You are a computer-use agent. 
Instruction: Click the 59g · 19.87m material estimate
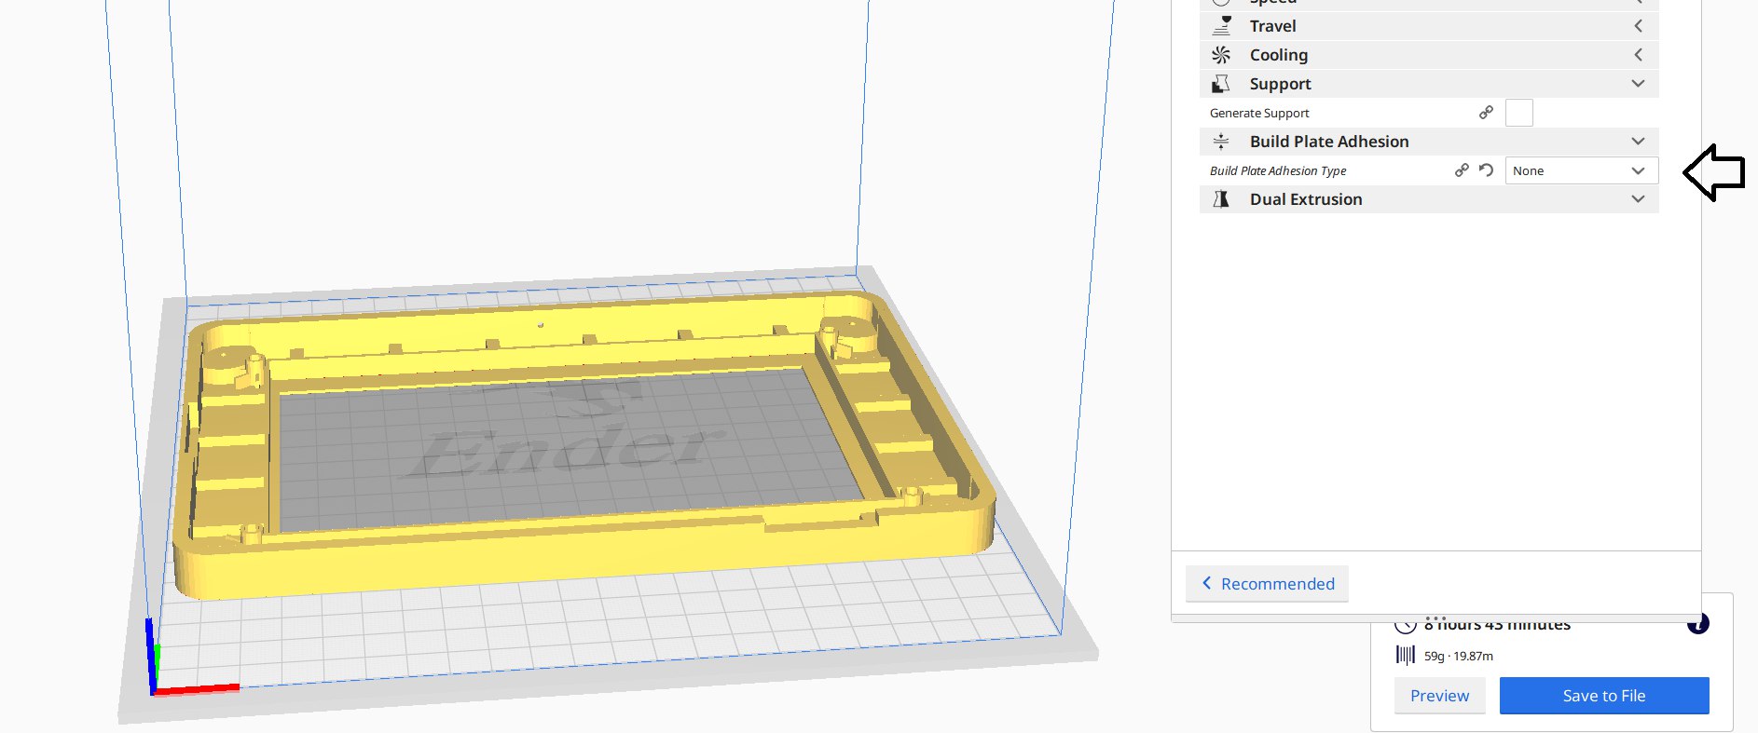click(1458, 656)
